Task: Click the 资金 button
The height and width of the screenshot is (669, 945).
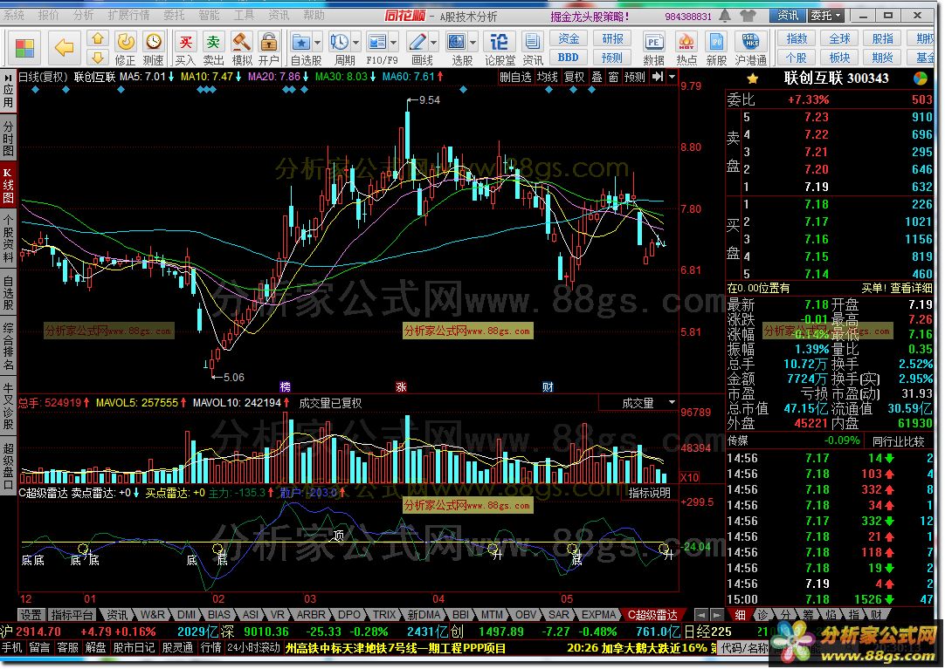Action: click(569, 39)
